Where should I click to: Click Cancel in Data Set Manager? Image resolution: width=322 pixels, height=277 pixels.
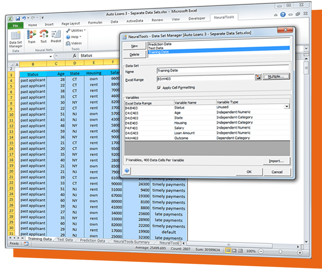pos(277,172)
